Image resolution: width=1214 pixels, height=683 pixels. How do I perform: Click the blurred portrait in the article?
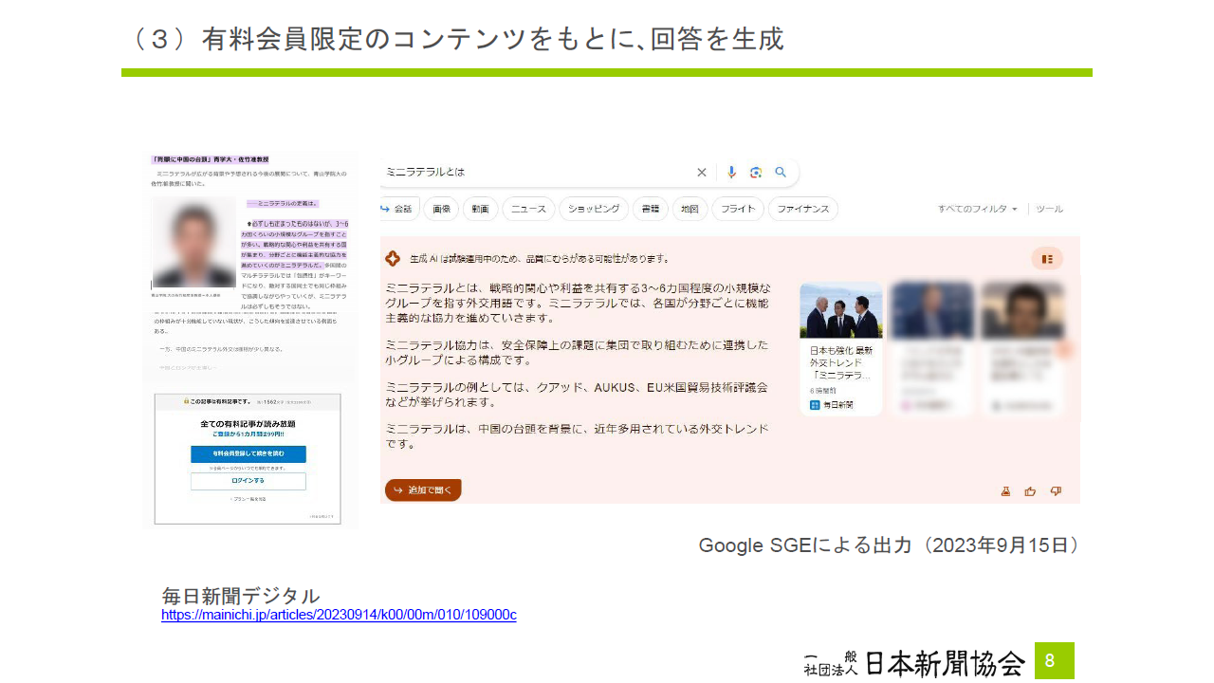(x=193, y=242)
